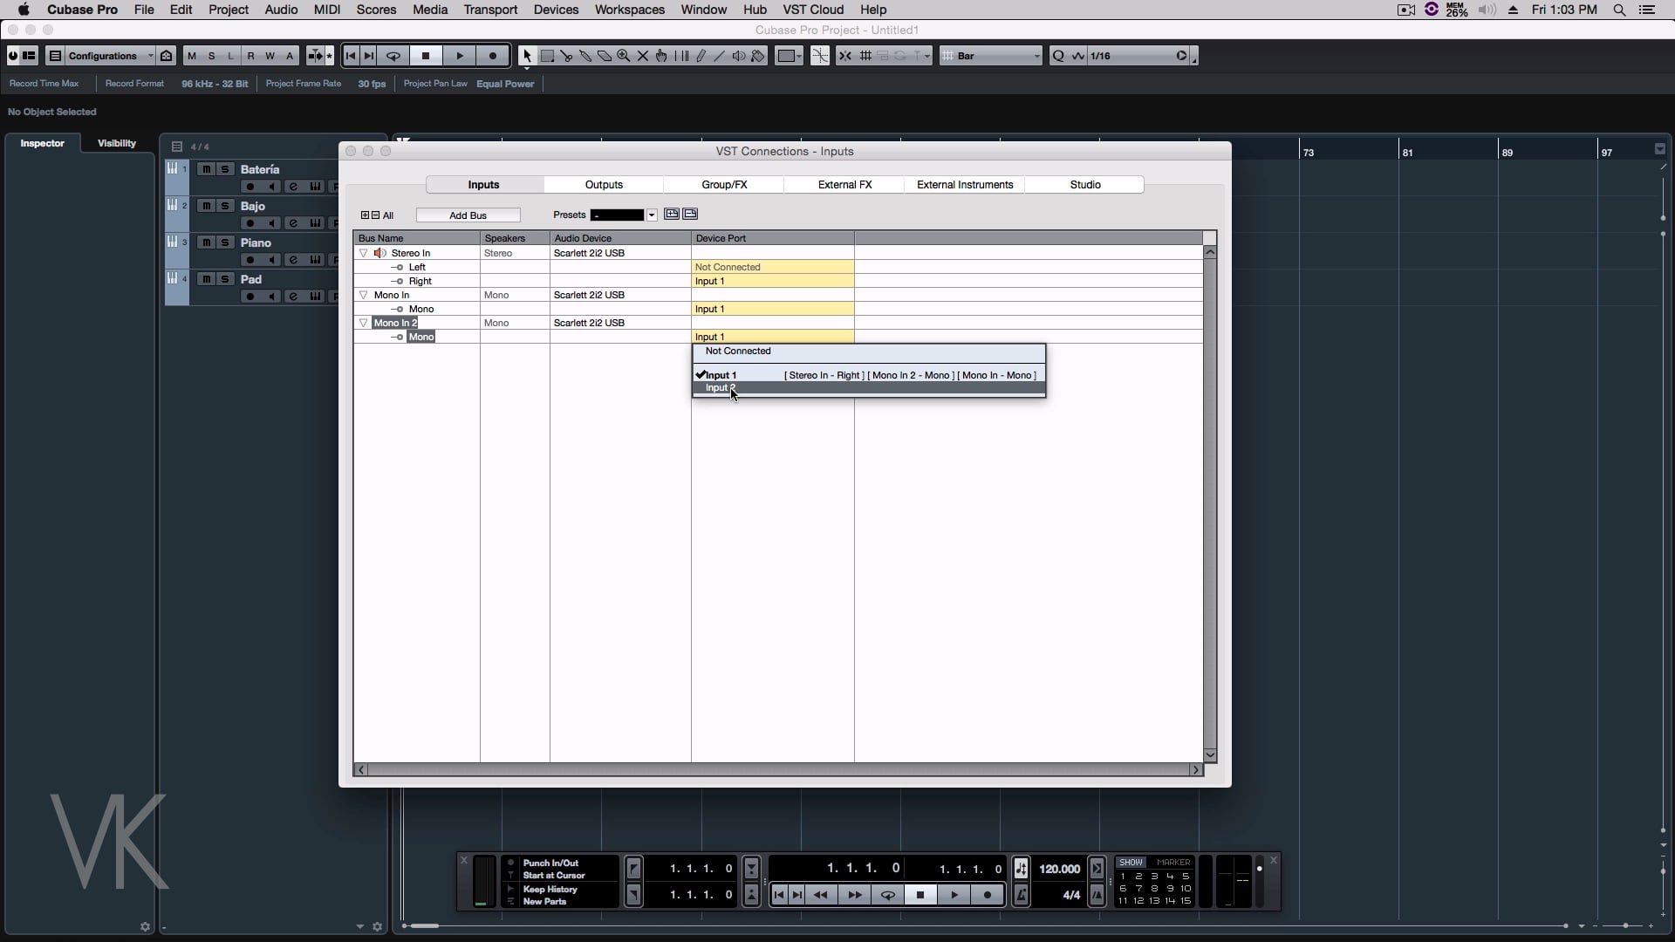Click the tempo value 120.000 field
The width and height of the screenshot is (1675, 942).
click(x=1059, y=869)
